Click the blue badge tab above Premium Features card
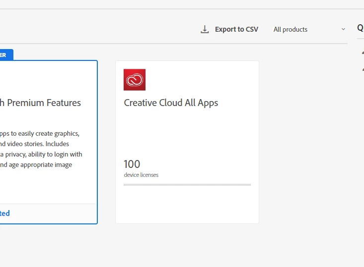 click(6, 55)
